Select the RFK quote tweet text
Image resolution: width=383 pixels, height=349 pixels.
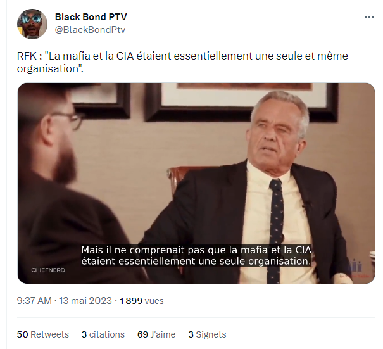pyautogui.click(x=182, y=62)
